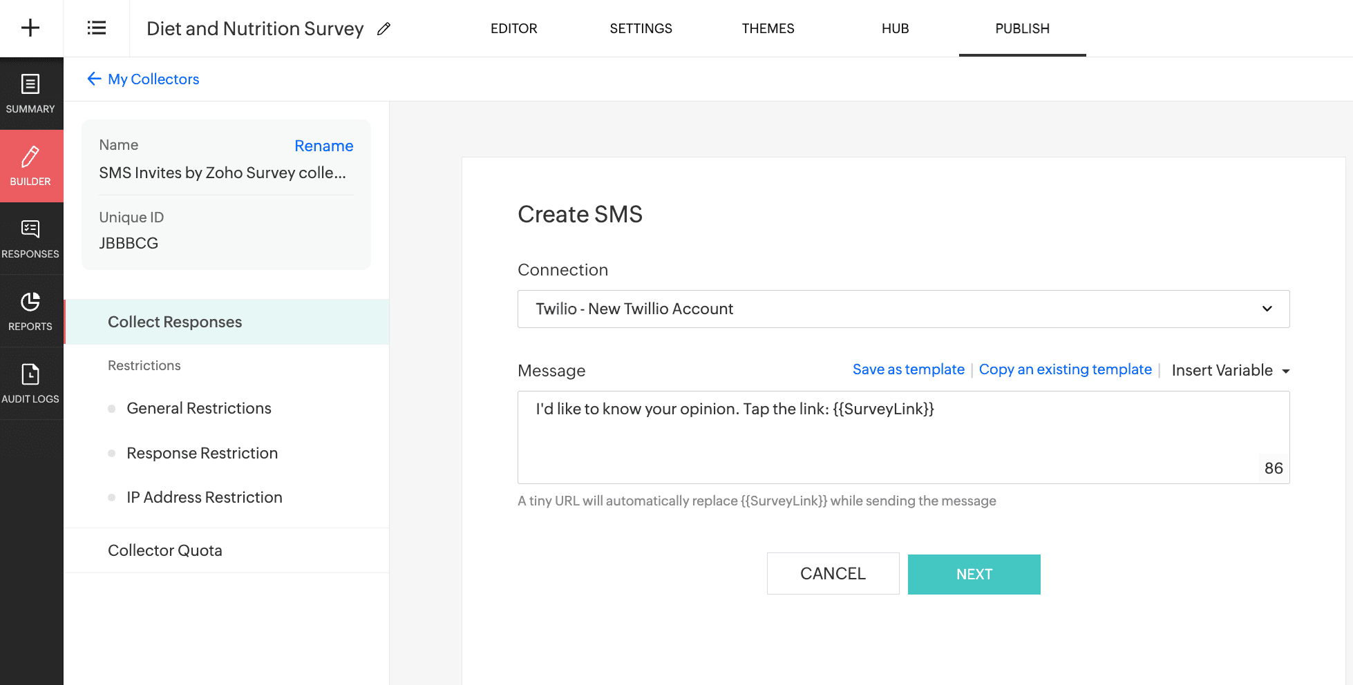Switch to the Settings tab
The image size is (1353, 685).
click(641, 28)
